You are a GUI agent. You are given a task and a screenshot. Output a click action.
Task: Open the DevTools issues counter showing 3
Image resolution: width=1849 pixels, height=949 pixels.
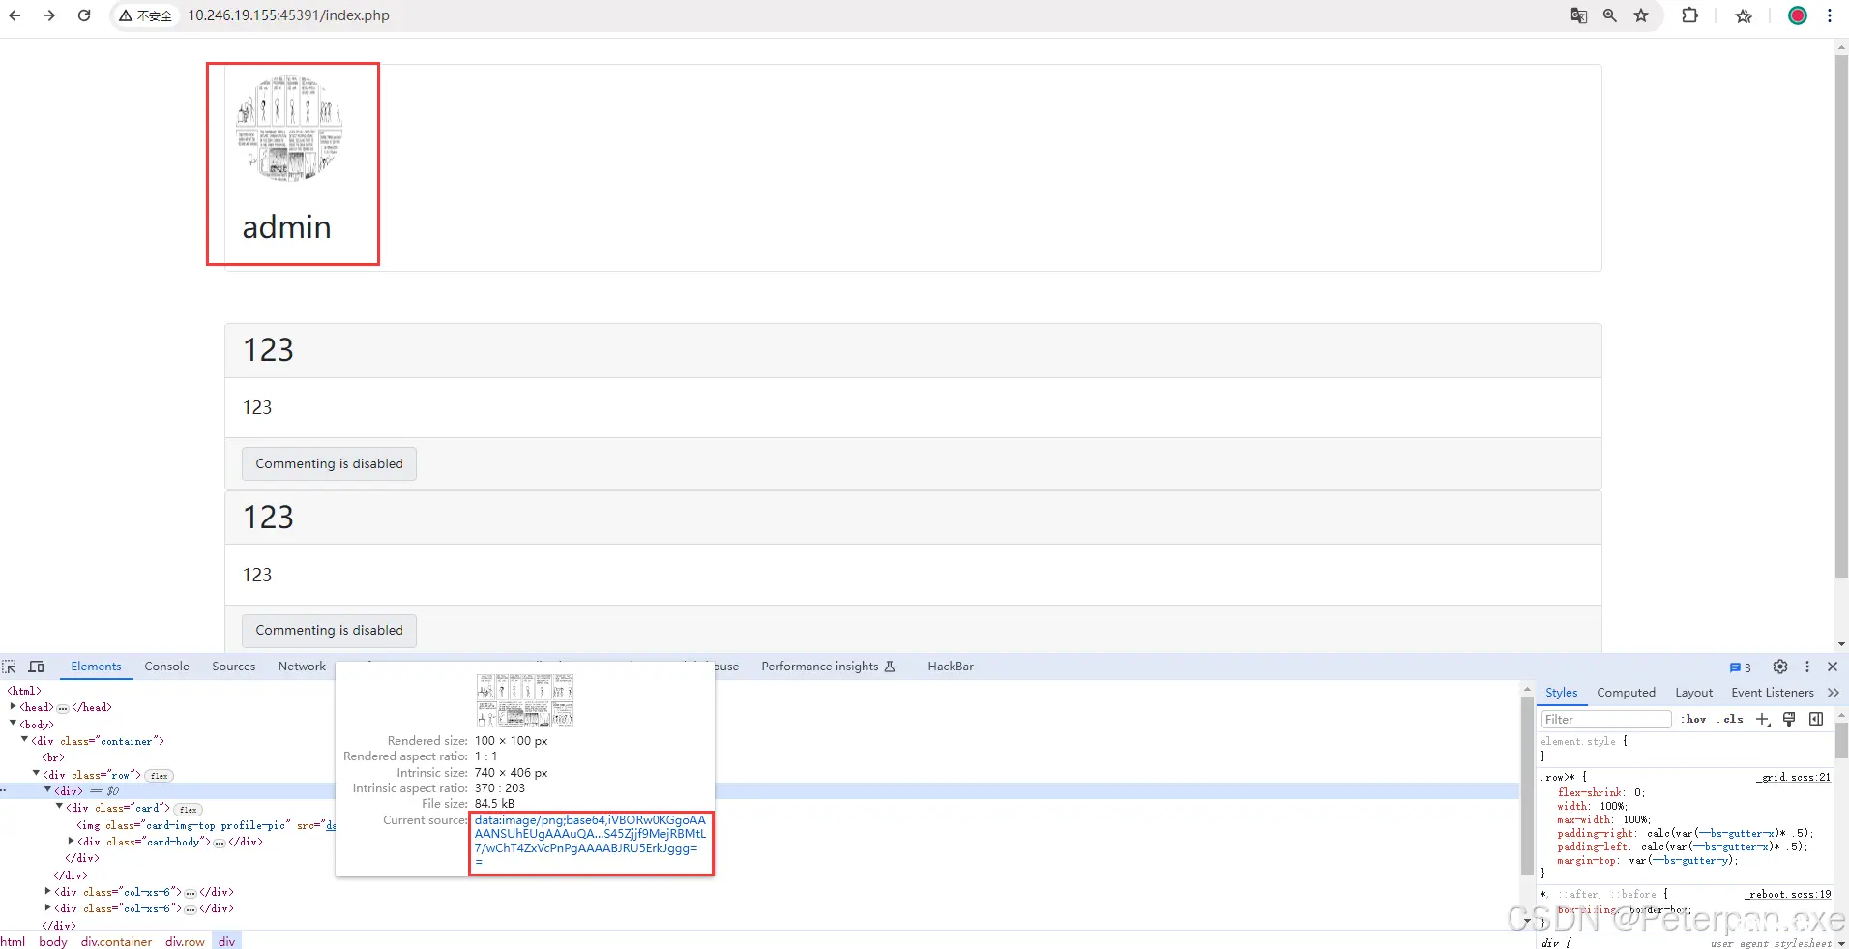click(x=1741, y=667)
